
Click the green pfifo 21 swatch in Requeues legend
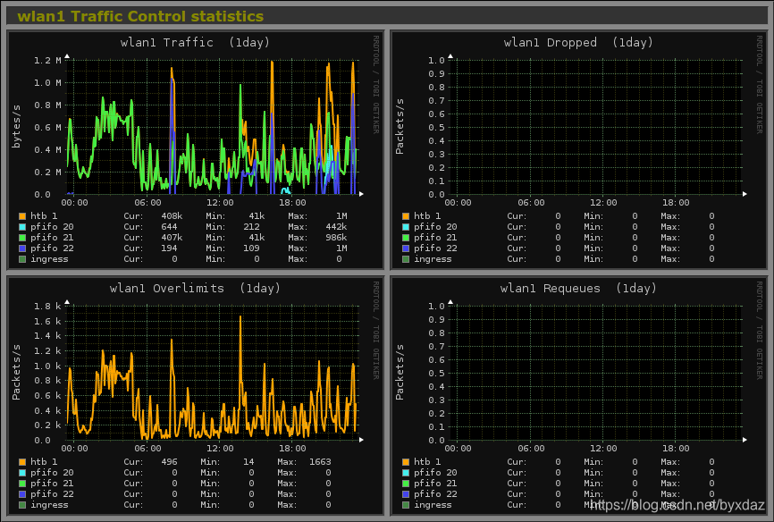[406, 484]
